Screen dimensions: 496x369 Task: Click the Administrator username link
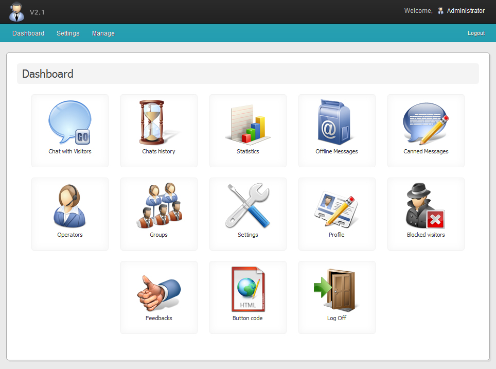pos(466,11)
